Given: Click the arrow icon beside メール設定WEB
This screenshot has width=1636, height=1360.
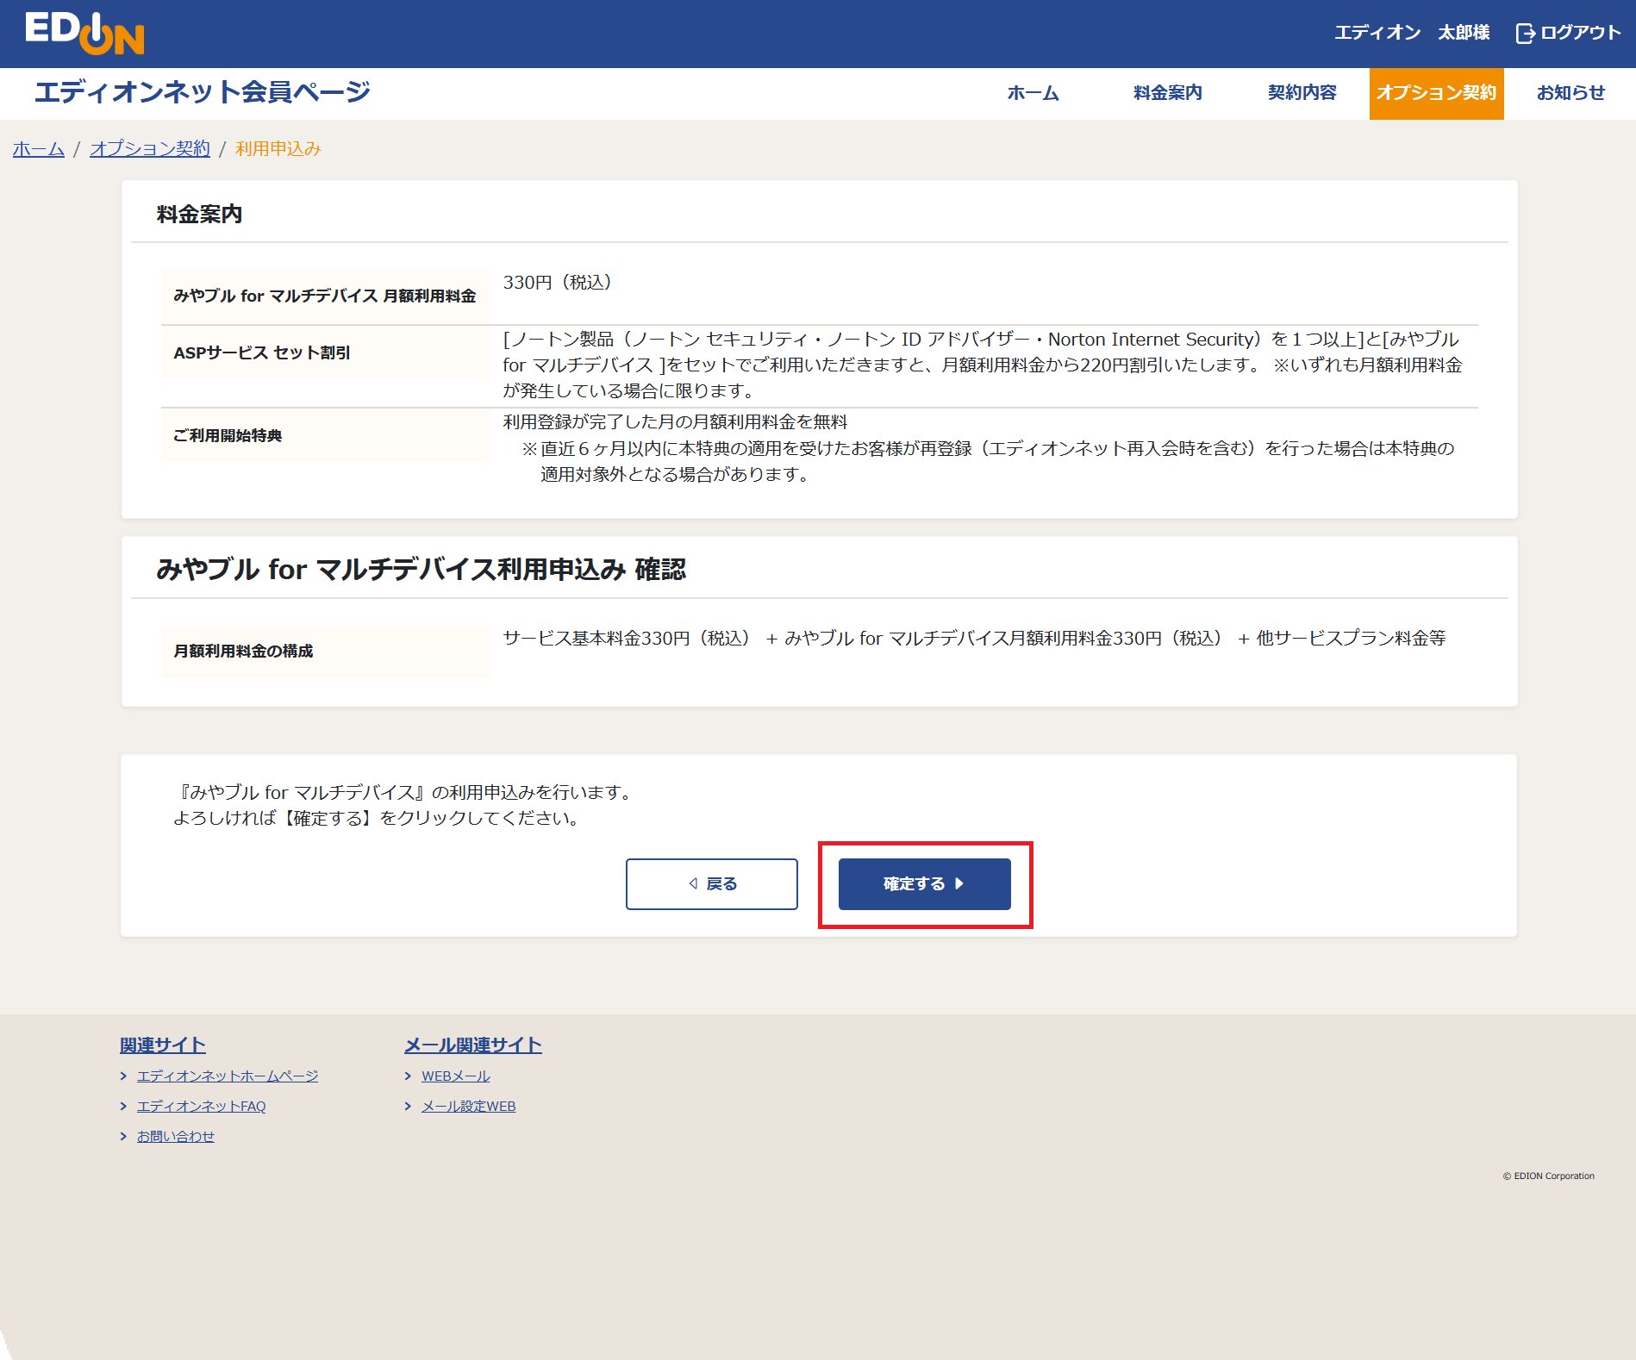Looking at the screenshot, I should (x=409, y=1106).
